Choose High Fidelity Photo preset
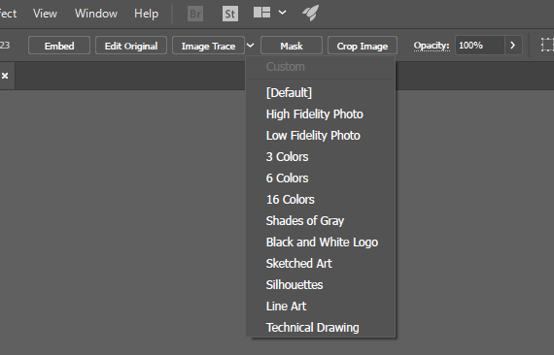 pyautogui.click(x=321, y=114)
